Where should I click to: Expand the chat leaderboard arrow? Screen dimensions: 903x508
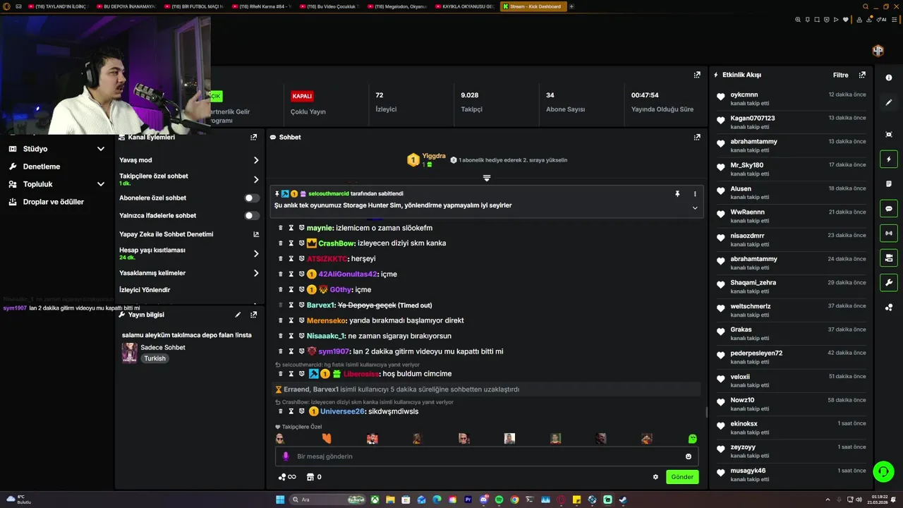pyautogui.click(x=487, y=178)
